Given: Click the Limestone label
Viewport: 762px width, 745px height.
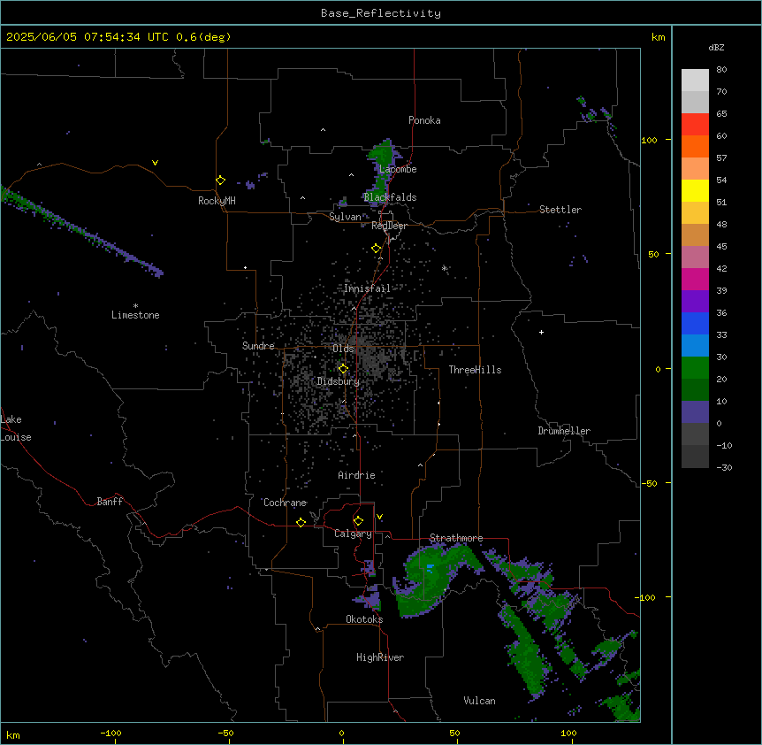Looking at the screenshot, I should (x=135, y=315).
